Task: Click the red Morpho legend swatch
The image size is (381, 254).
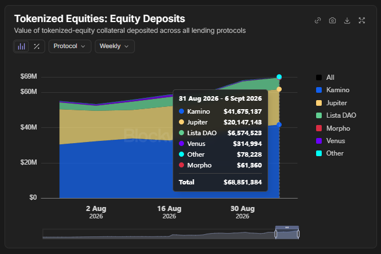Action: (x=319, y=128)
